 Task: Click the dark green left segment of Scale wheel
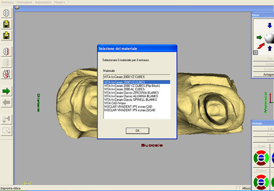[256, 158]
